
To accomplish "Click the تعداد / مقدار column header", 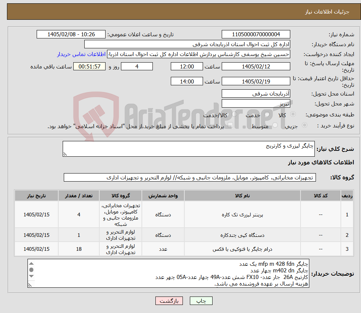I will pos(79,196).
